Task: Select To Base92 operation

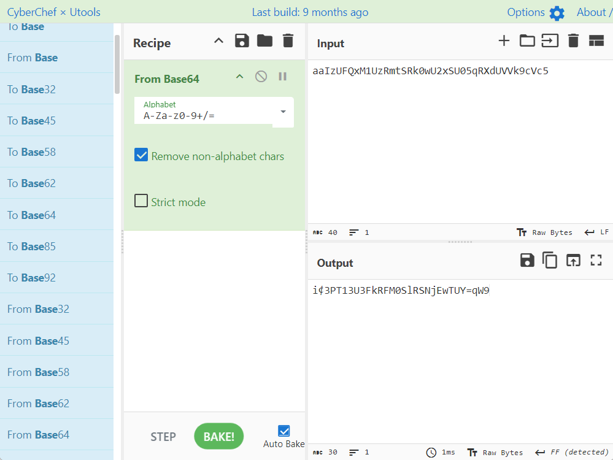Action: tap(56, 277)
